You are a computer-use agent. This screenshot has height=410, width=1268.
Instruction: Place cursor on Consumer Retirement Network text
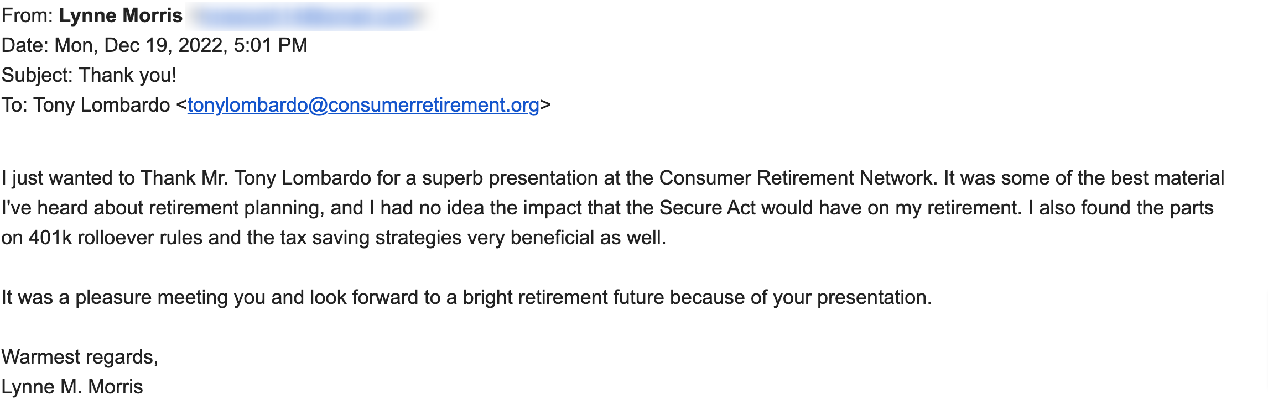point(796,178)
